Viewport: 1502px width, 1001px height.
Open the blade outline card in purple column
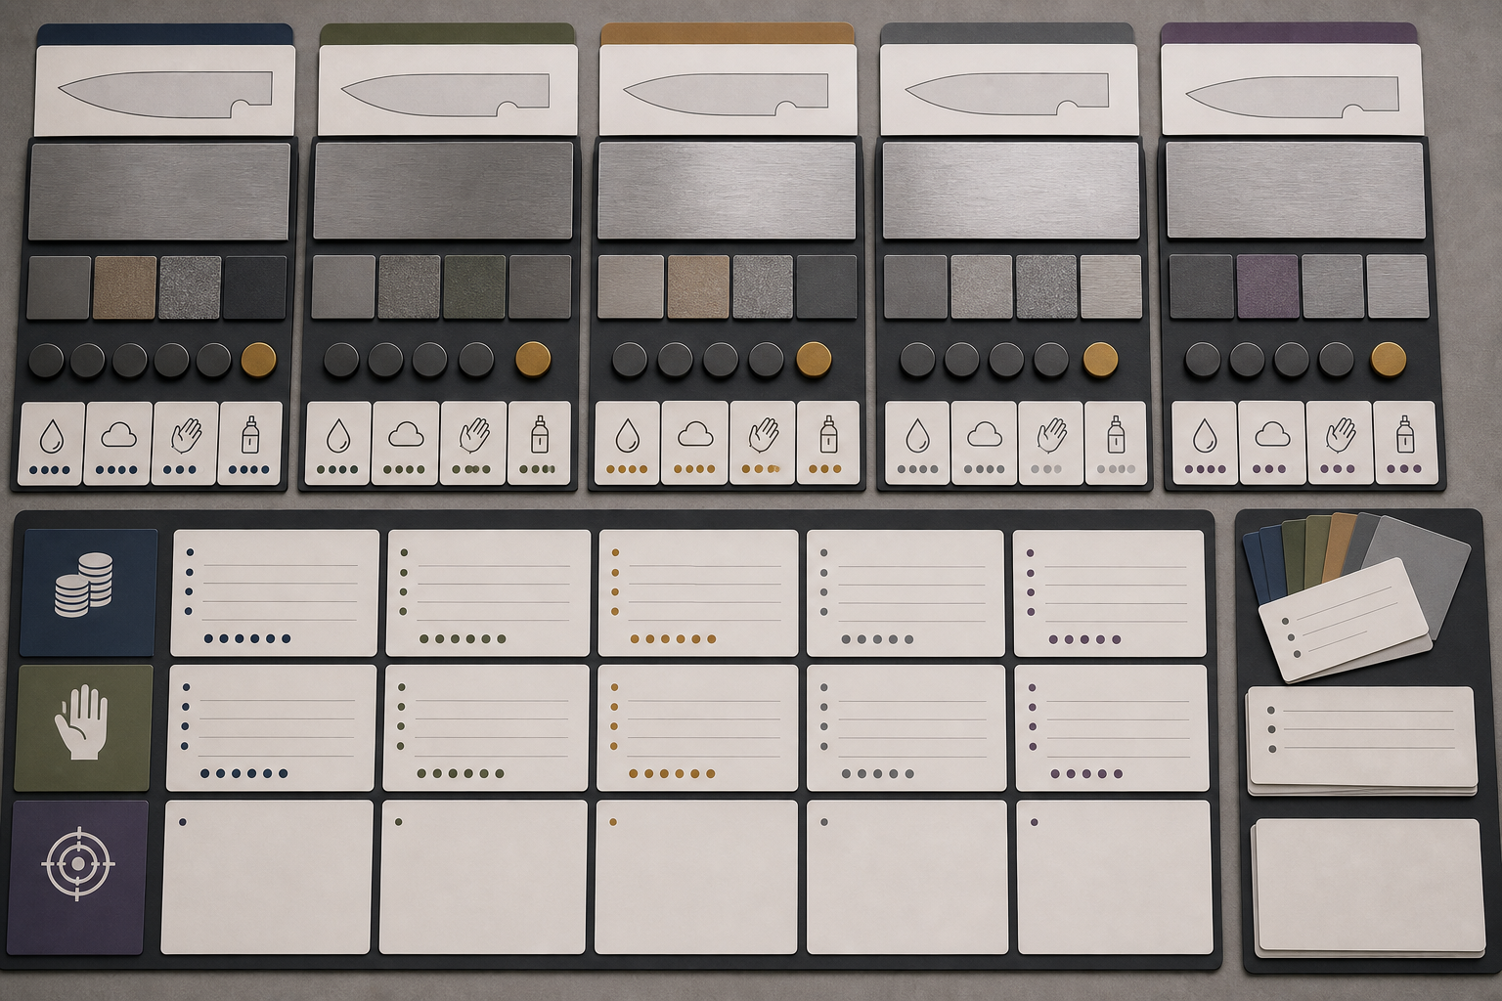(x=1291, y=90)
